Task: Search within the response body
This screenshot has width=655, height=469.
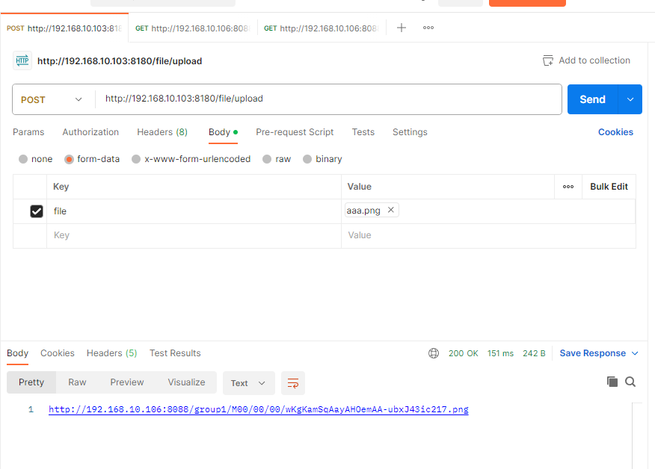Action: [x=630, y=382]
